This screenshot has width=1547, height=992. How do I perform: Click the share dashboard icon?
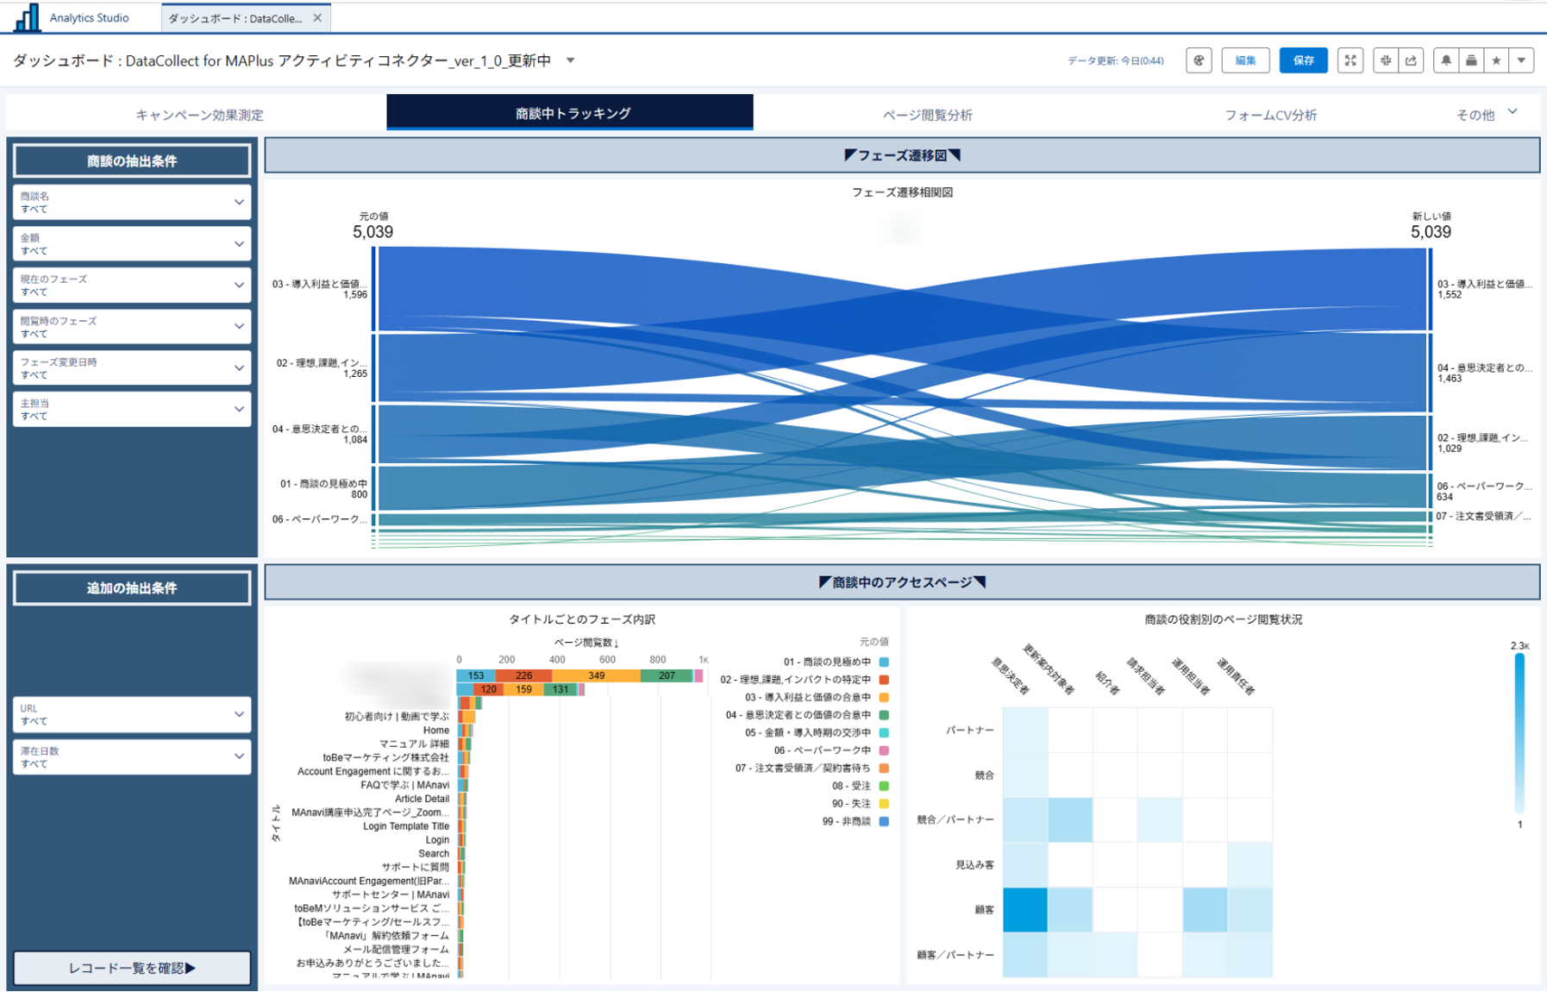pyautogui.click(x=1411, y=60)
